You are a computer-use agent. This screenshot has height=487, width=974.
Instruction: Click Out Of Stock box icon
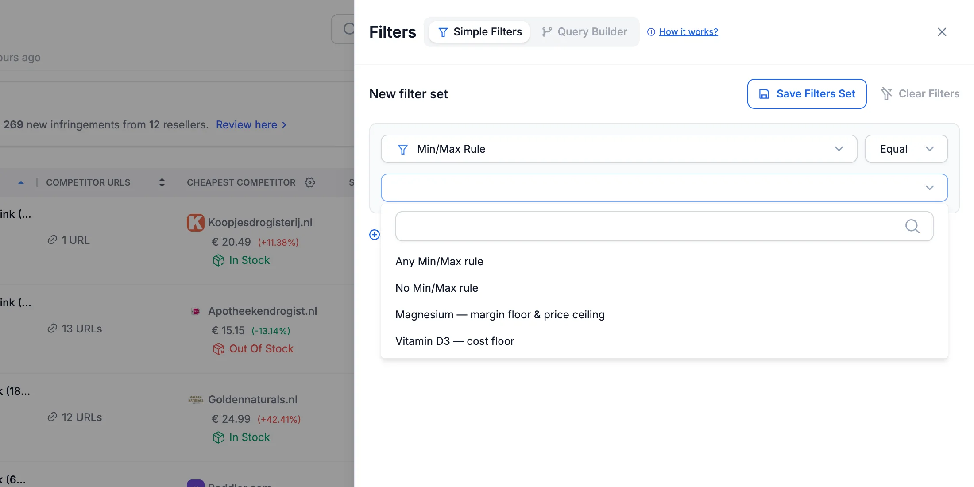[218, 349]
